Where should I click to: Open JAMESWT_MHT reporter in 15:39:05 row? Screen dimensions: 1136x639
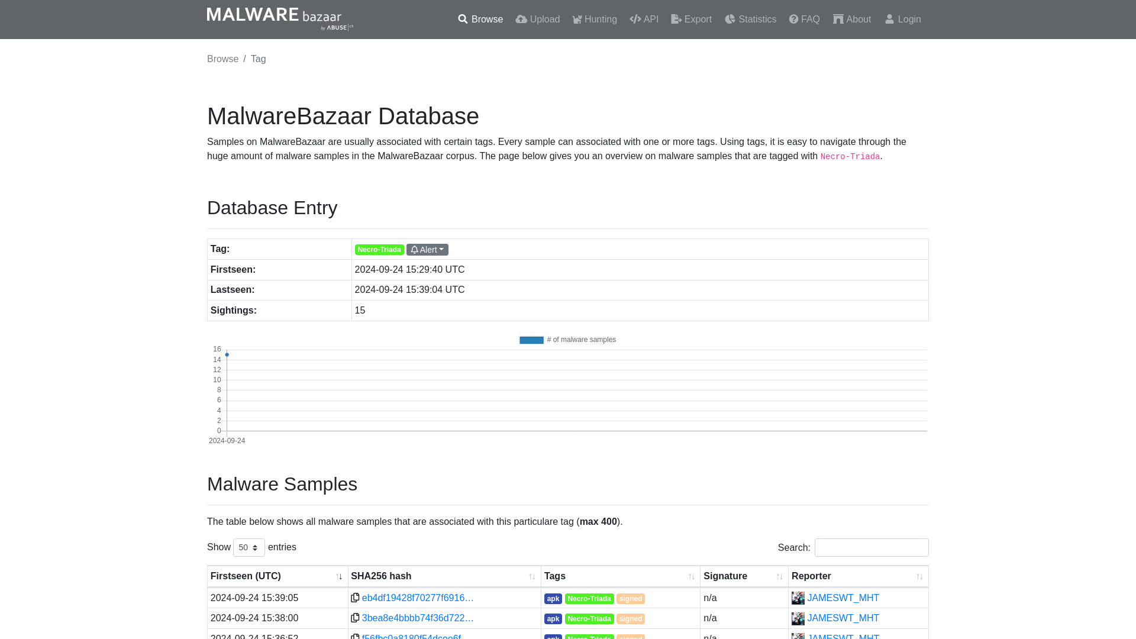843,598
